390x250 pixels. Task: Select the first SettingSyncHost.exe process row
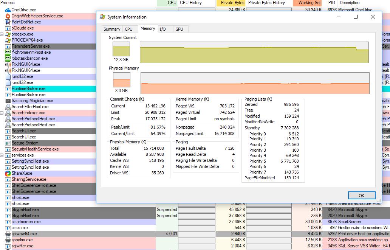click(48, 161)
